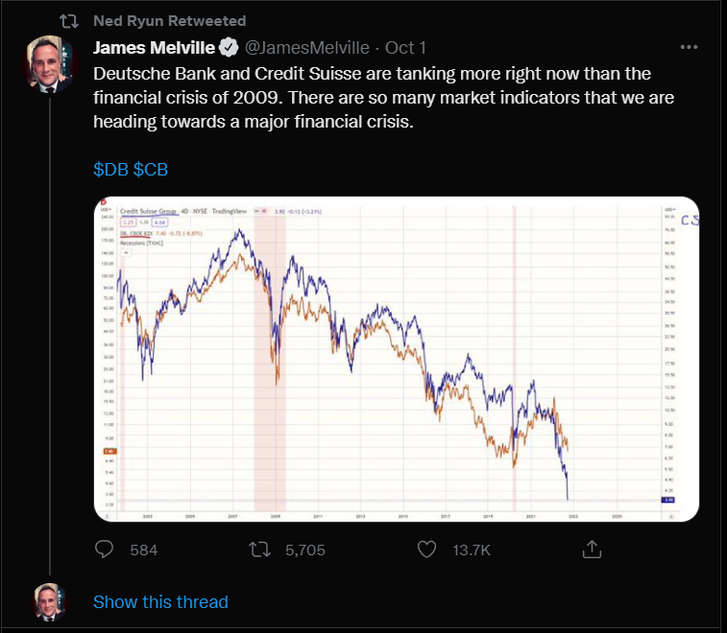This screenshot has width=727, height=633.
Task: Open James Melville's profile avatar at top
Action: point(49,64)
